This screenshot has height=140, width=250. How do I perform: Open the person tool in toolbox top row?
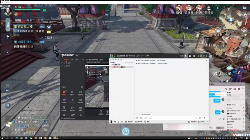click(x=72, y=93)
